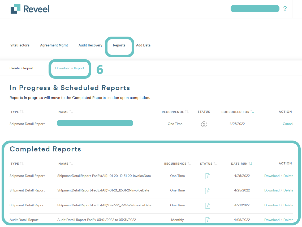Expand the STATUS sort arrows in Completed Reports
302x227 pixels.
click(x=215, y=164)
